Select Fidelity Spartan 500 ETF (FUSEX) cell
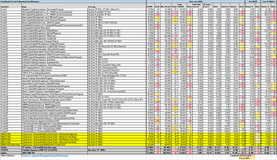 [55, 150]
